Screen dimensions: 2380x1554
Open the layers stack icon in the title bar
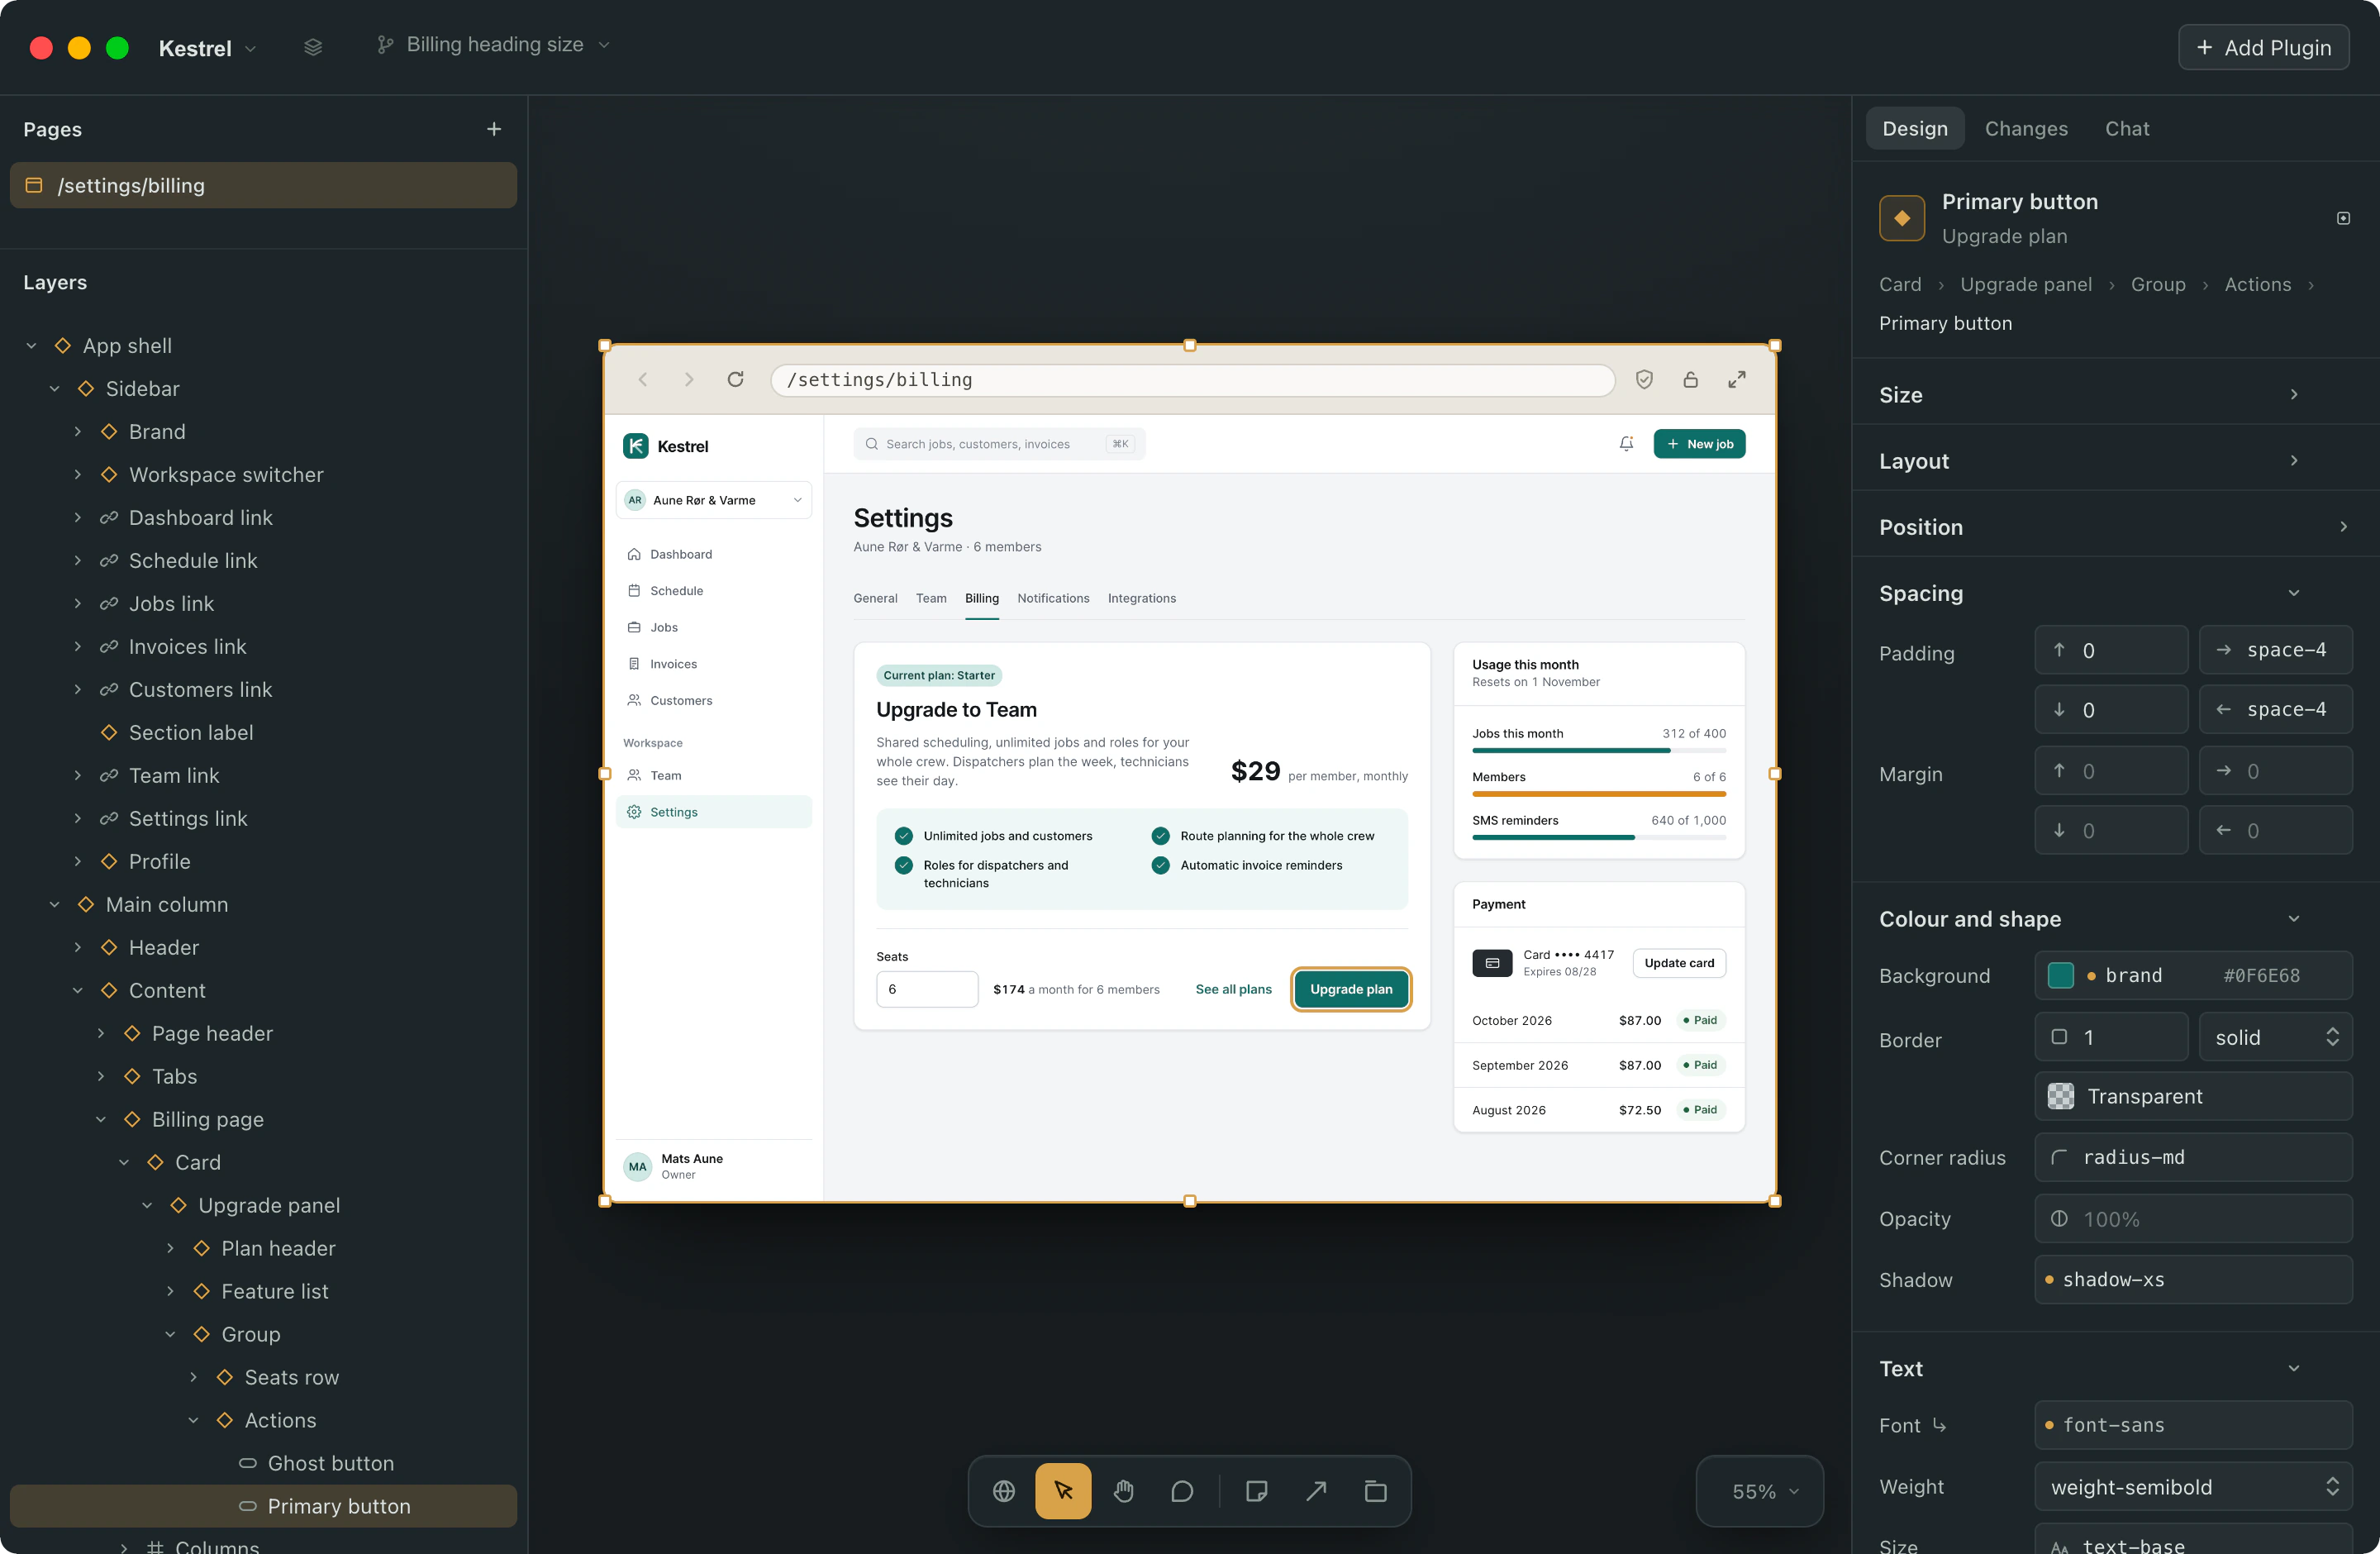click(313, 46)
